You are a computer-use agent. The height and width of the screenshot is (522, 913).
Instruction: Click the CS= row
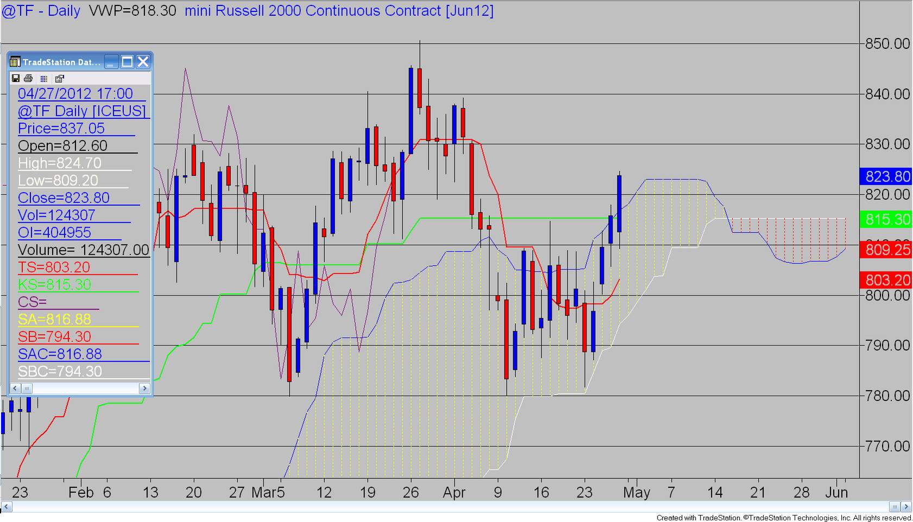33,302
